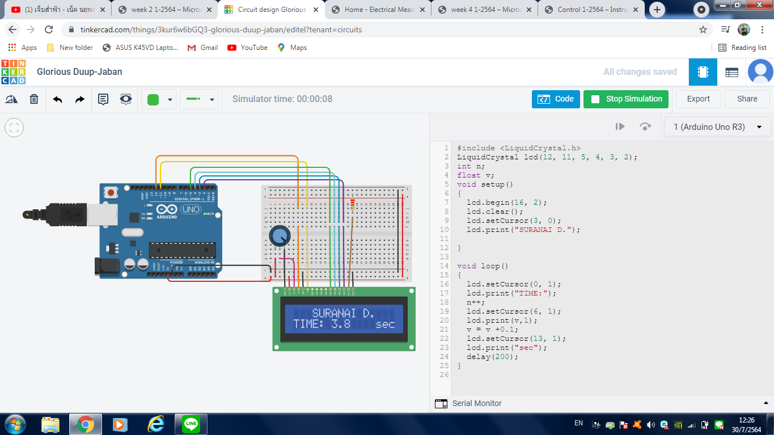The height and width of the screenshot is (435, 774).
Task: Rotate the selected component
Action: 11,99
